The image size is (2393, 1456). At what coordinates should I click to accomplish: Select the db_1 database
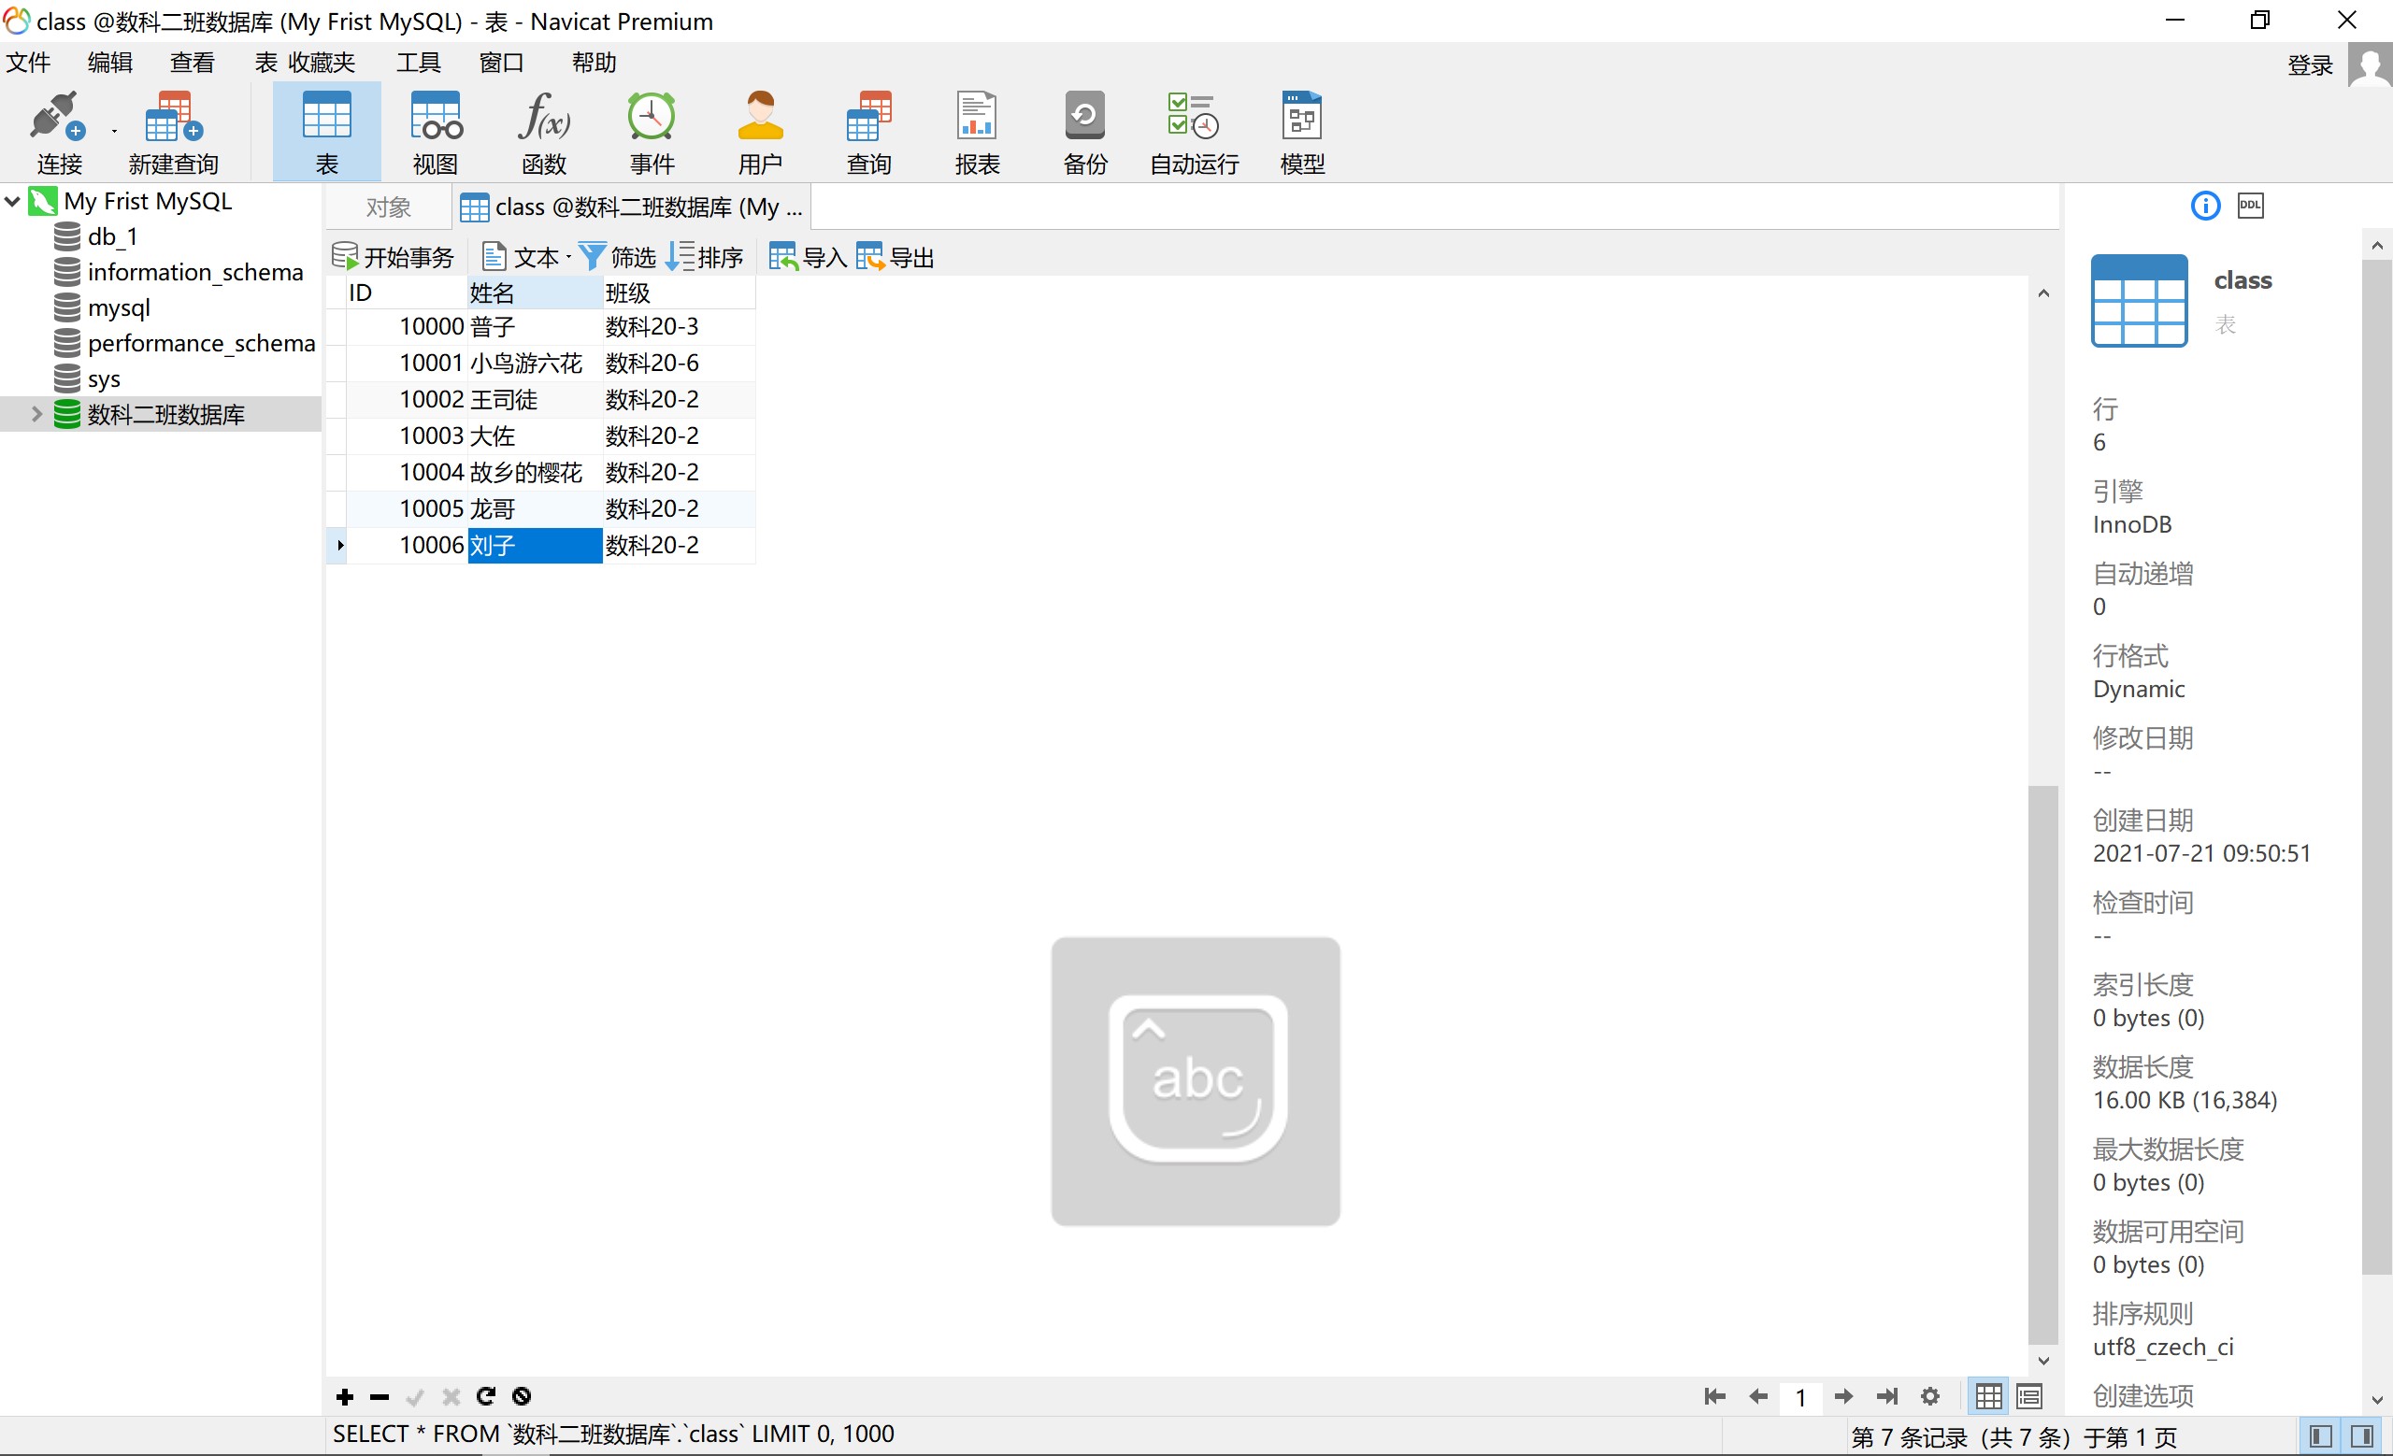[x=113, y=236]
